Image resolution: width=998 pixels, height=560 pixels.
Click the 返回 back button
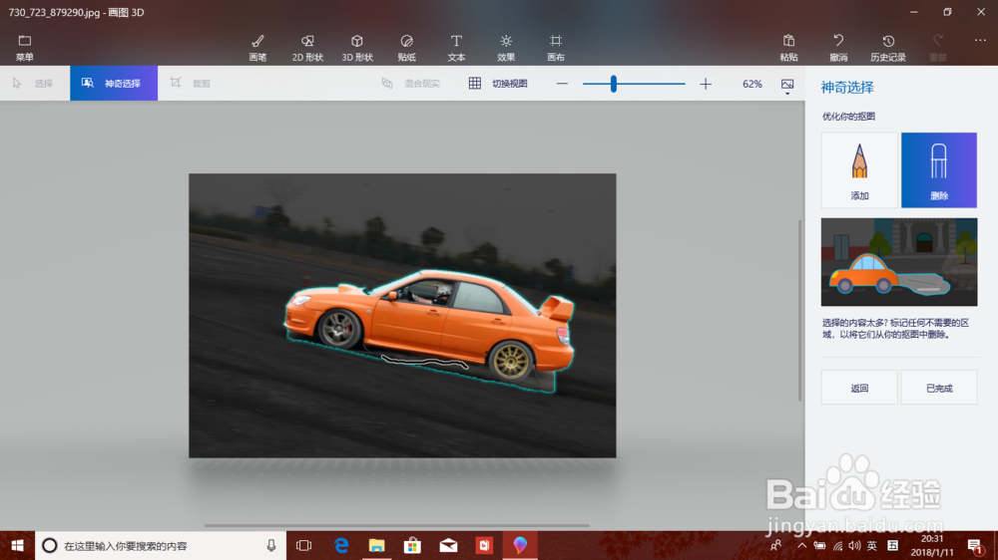point(859,388)
